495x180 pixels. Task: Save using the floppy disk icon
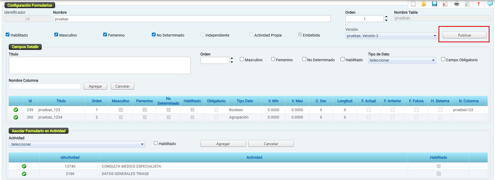(x=434, y=4)
